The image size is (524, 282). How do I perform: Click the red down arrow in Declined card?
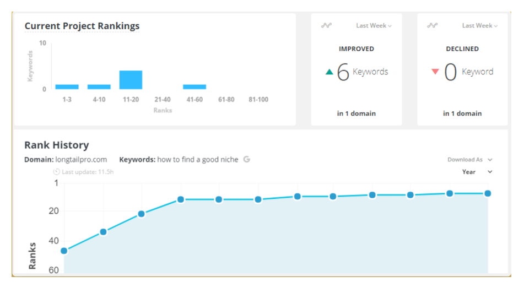435,72
